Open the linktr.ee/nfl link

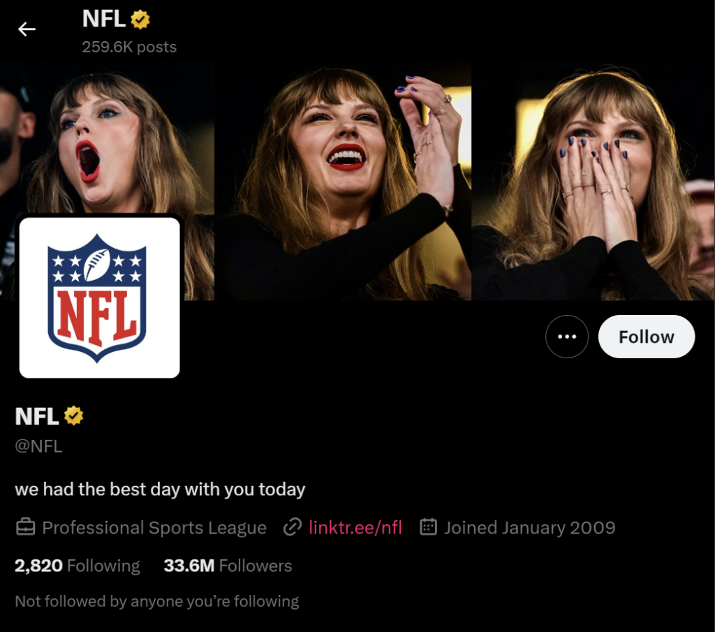click(355, 527)
